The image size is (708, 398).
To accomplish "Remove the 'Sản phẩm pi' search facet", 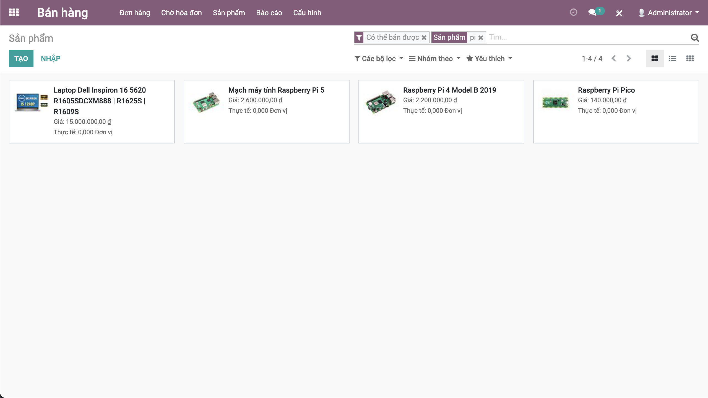I will pyautogui.click(x=481, y=38).
